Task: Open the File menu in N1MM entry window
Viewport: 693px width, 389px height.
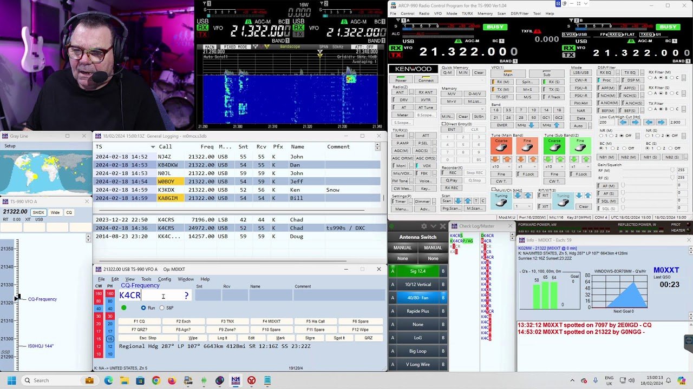Action: [101, 279]
